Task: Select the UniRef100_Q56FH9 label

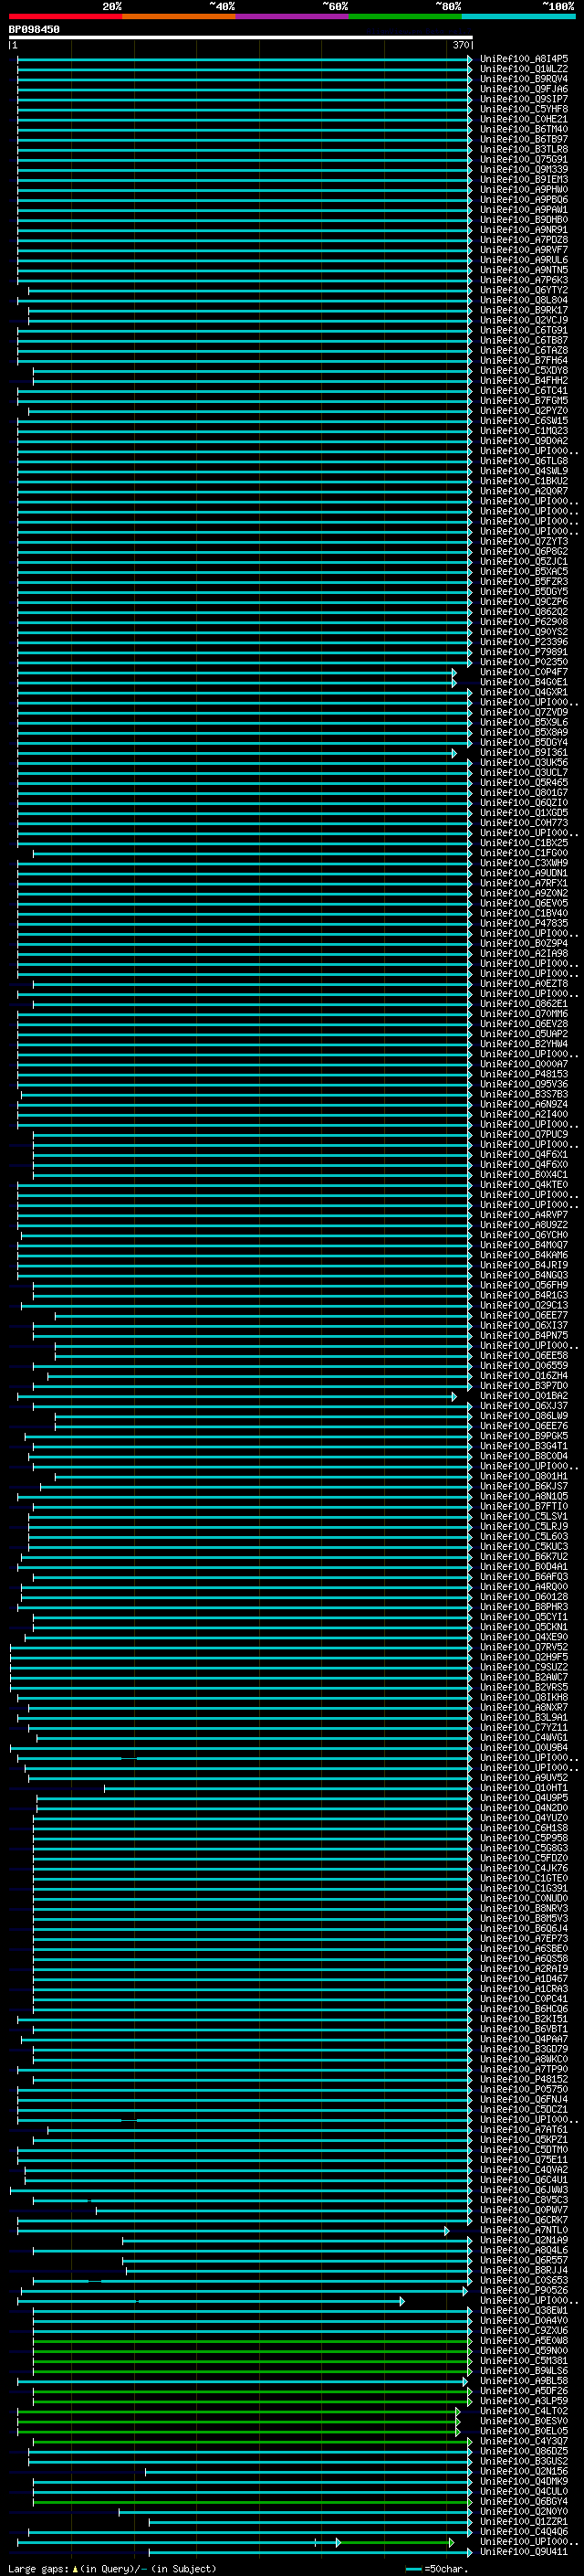Action: 524,1285
